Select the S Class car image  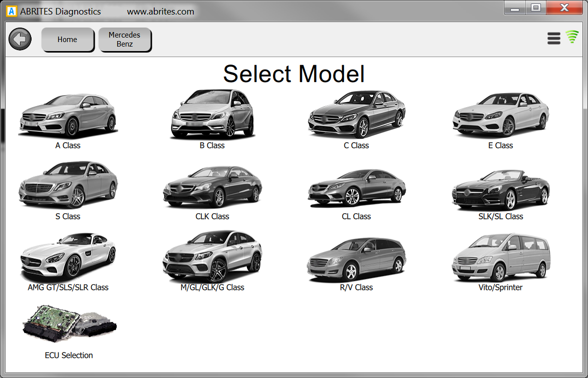click(68, 185)
